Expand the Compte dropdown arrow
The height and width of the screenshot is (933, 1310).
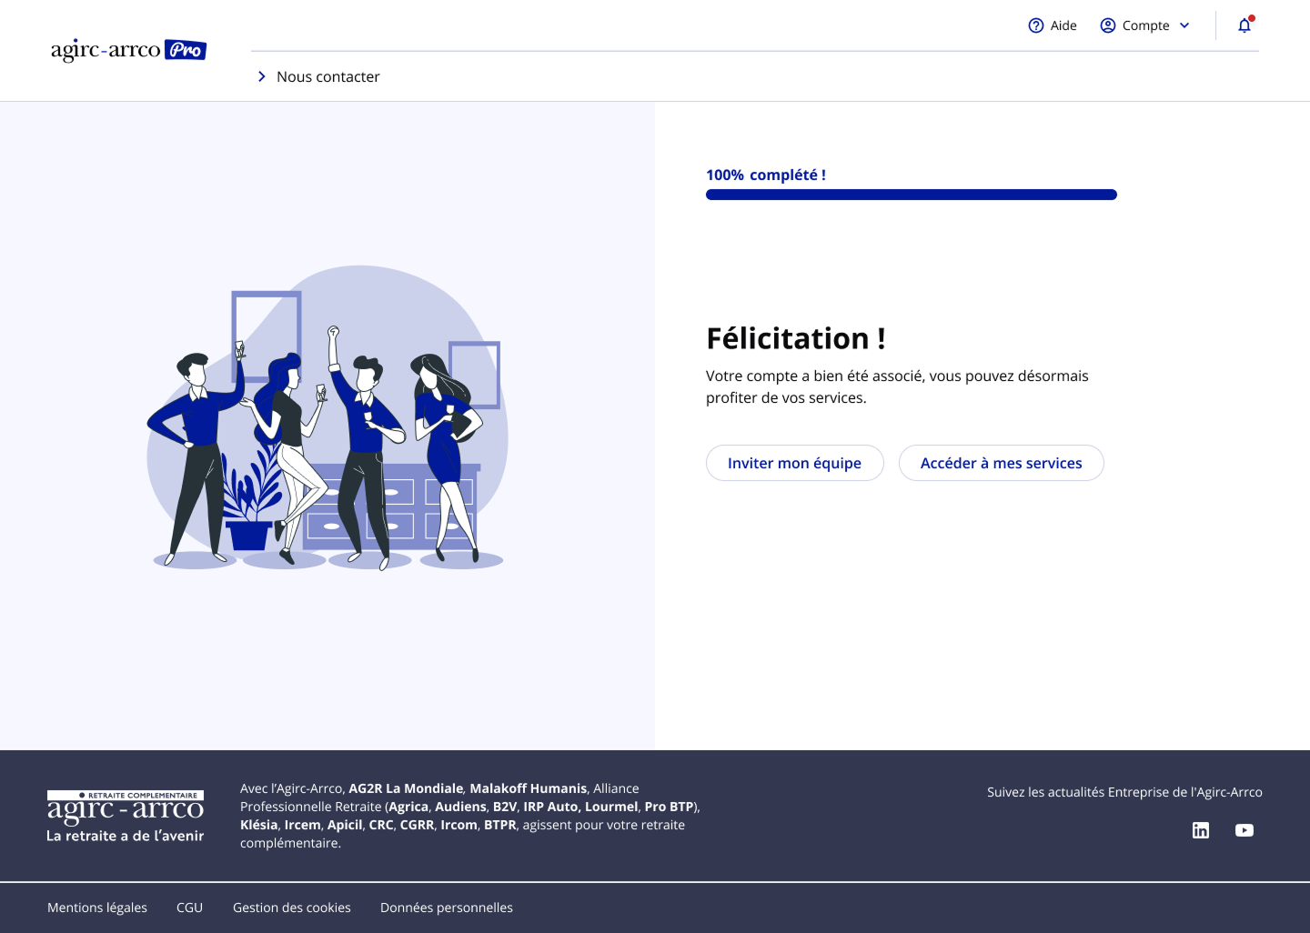(1184, 25)
